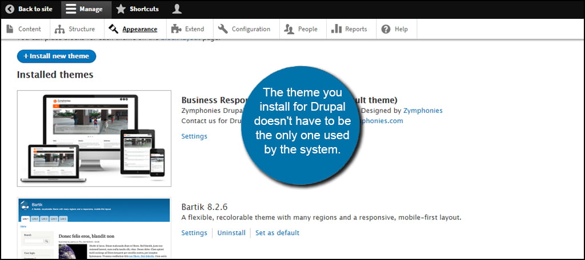Click the Shortcuts star icon
The height and width of the screenshot is (260, 585).
121,9
